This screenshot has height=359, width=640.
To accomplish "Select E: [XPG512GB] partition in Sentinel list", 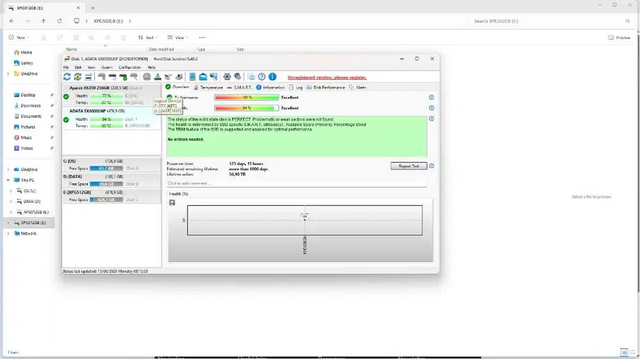I will [x=111, y=196].
